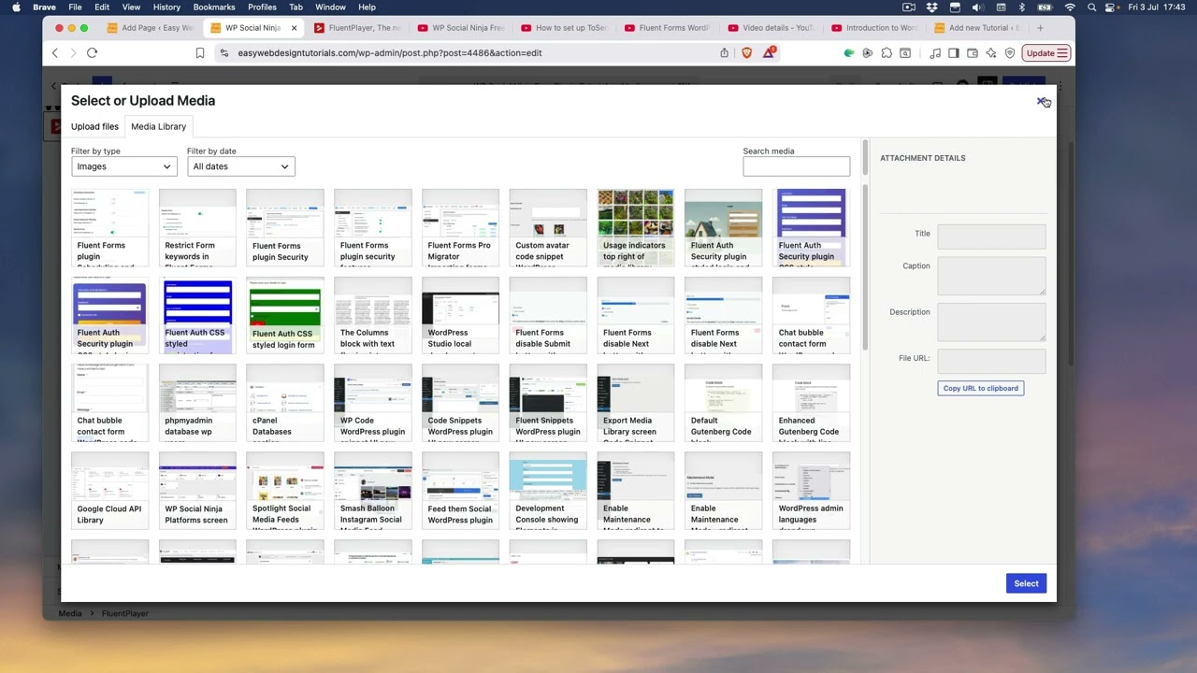The image size is (1197, 673).
Task: Click the Description text area
Action: pyautogui.click(x=991, y=322)
